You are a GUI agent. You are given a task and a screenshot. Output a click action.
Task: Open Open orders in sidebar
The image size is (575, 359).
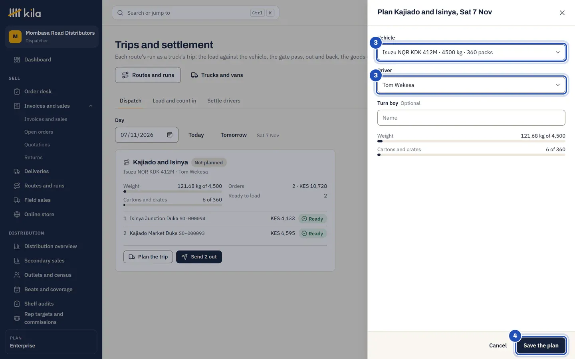[x=39, y=132]
